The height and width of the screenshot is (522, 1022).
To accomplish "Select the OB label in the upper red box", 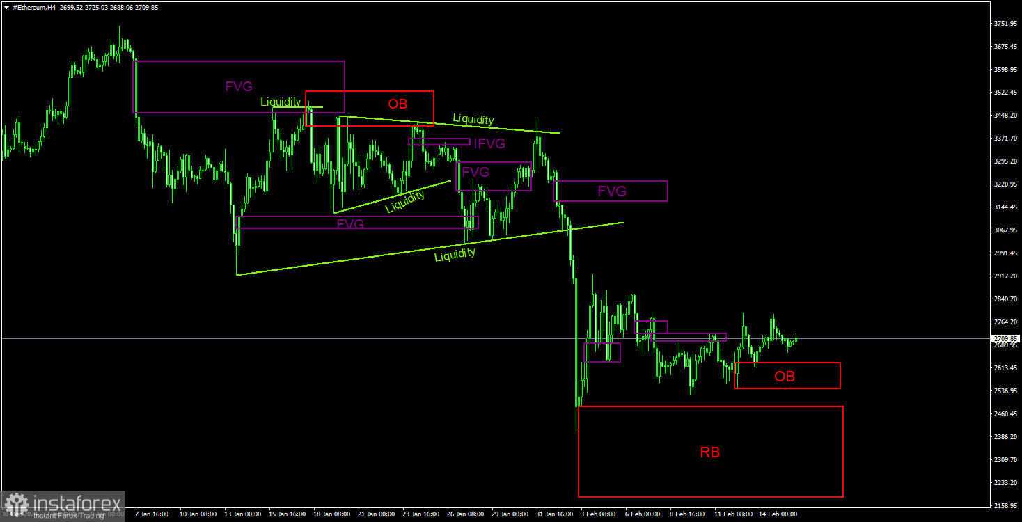I will 398,104.
